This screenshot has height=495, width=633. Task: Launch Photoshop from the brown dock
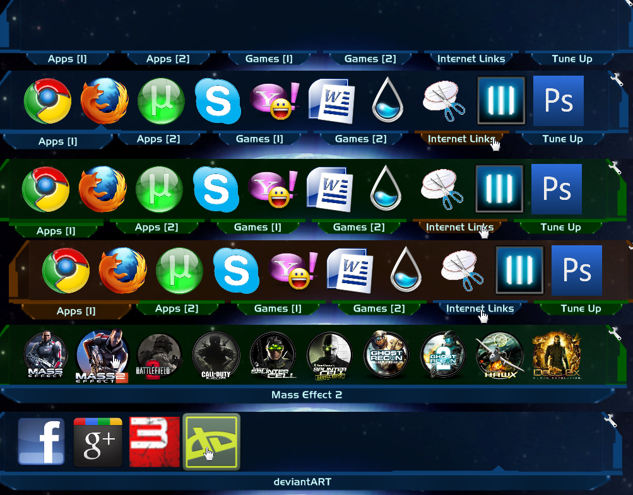pos(576,271)
